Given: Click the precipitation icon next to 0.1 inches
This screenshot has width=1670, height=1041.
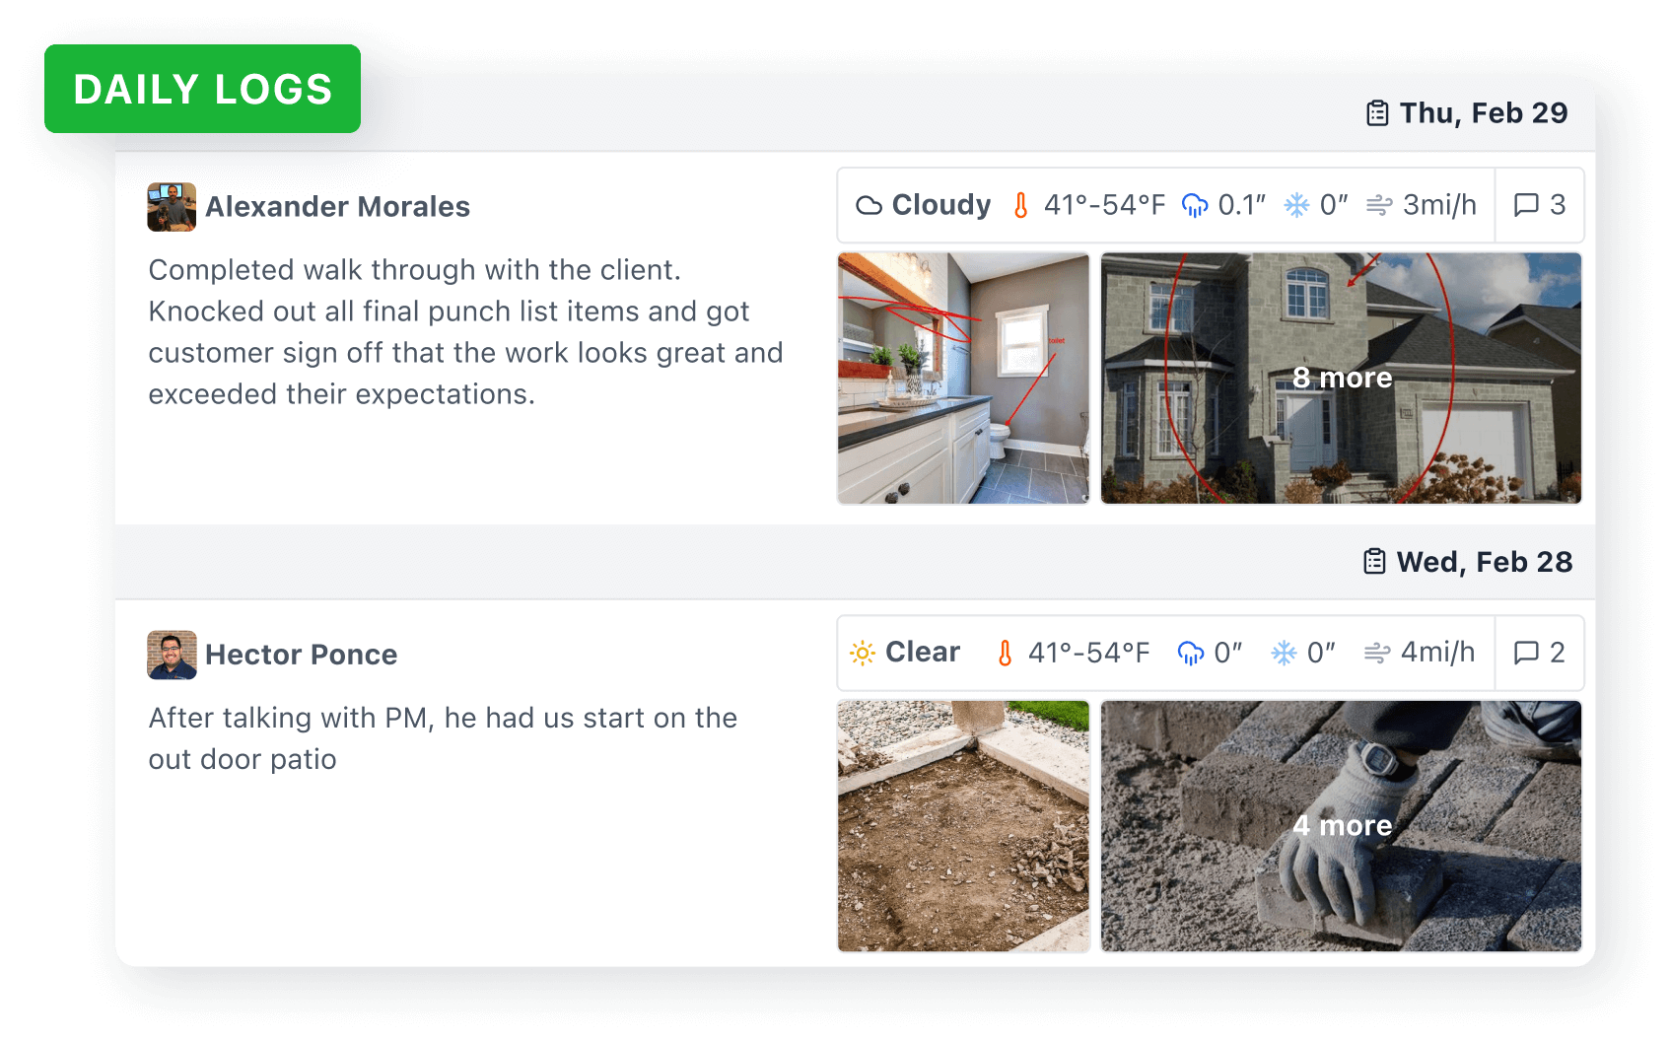Looking at the screenshot, I should coord(1195,205).
